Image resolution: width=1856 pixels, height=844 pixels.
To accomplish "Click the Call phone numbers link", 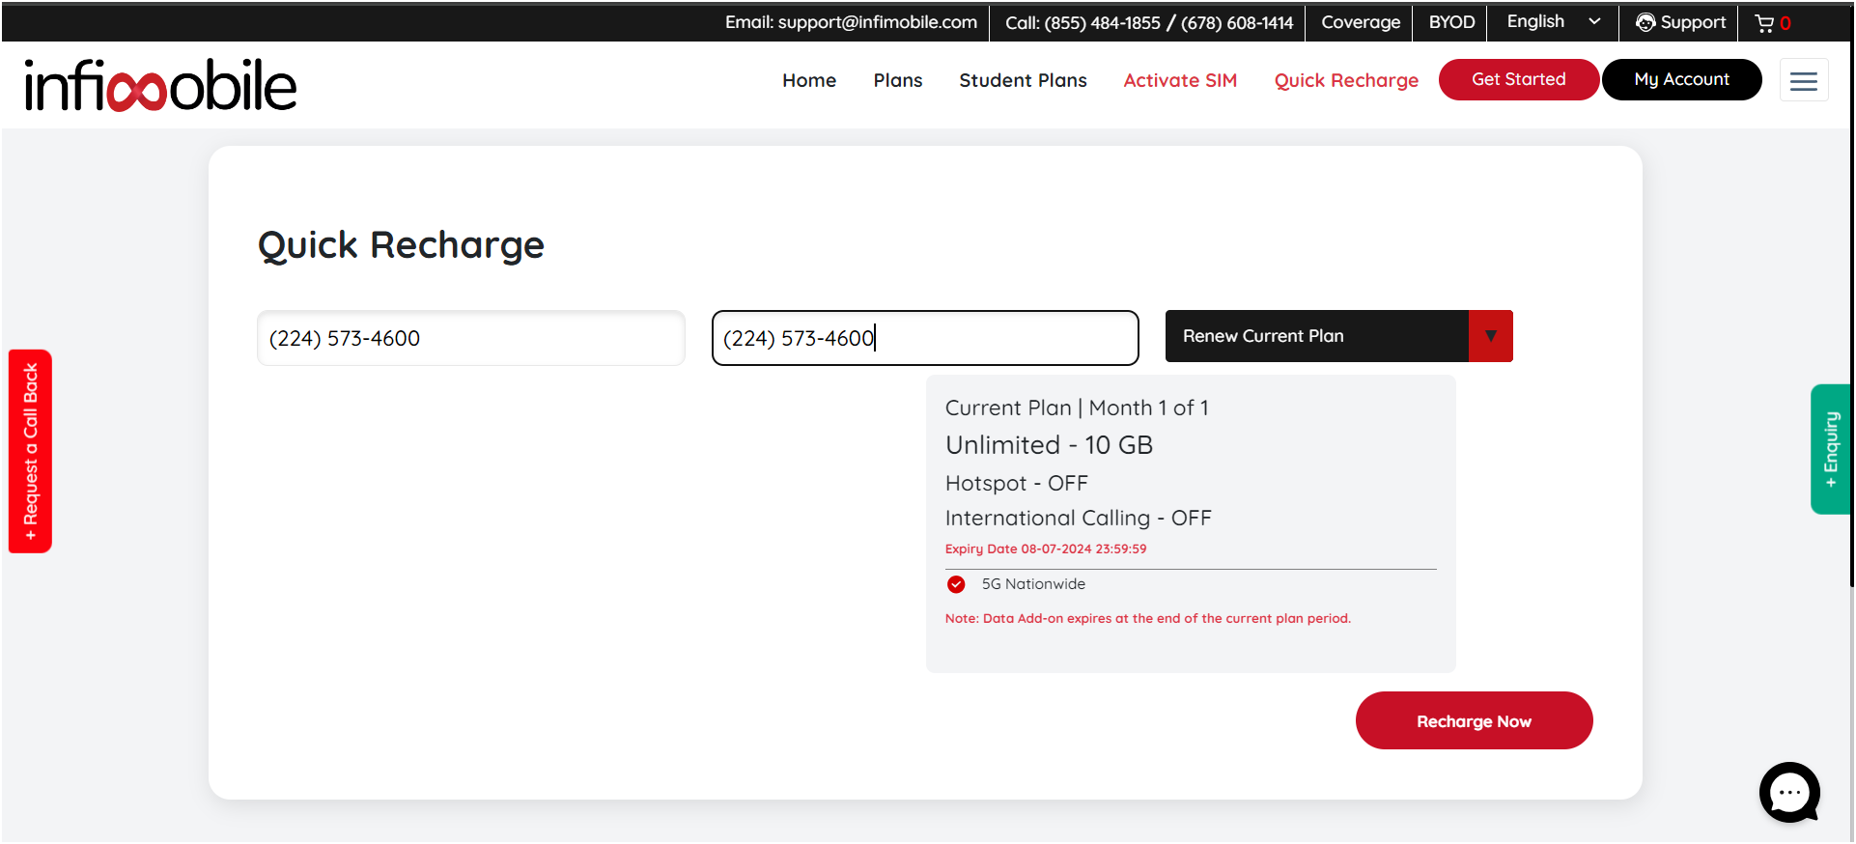I will pyautogui.click(x=1149, y=22).
